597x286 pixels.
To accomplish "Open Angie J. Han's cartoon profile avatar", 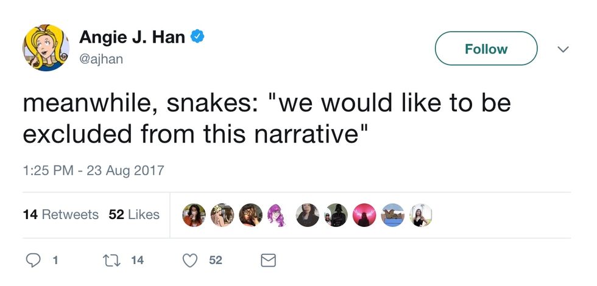I will pos(46,48).
